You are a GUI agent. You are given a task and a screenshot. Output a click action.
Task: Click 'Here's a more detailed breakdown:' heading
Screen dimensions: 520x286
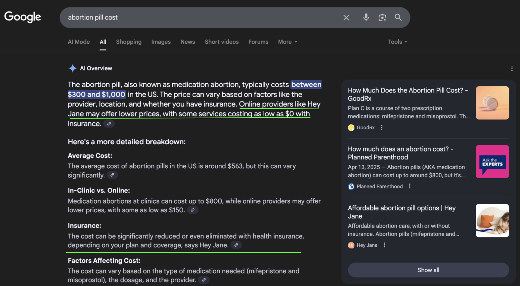pyautogui.click(x=127, y=142)
